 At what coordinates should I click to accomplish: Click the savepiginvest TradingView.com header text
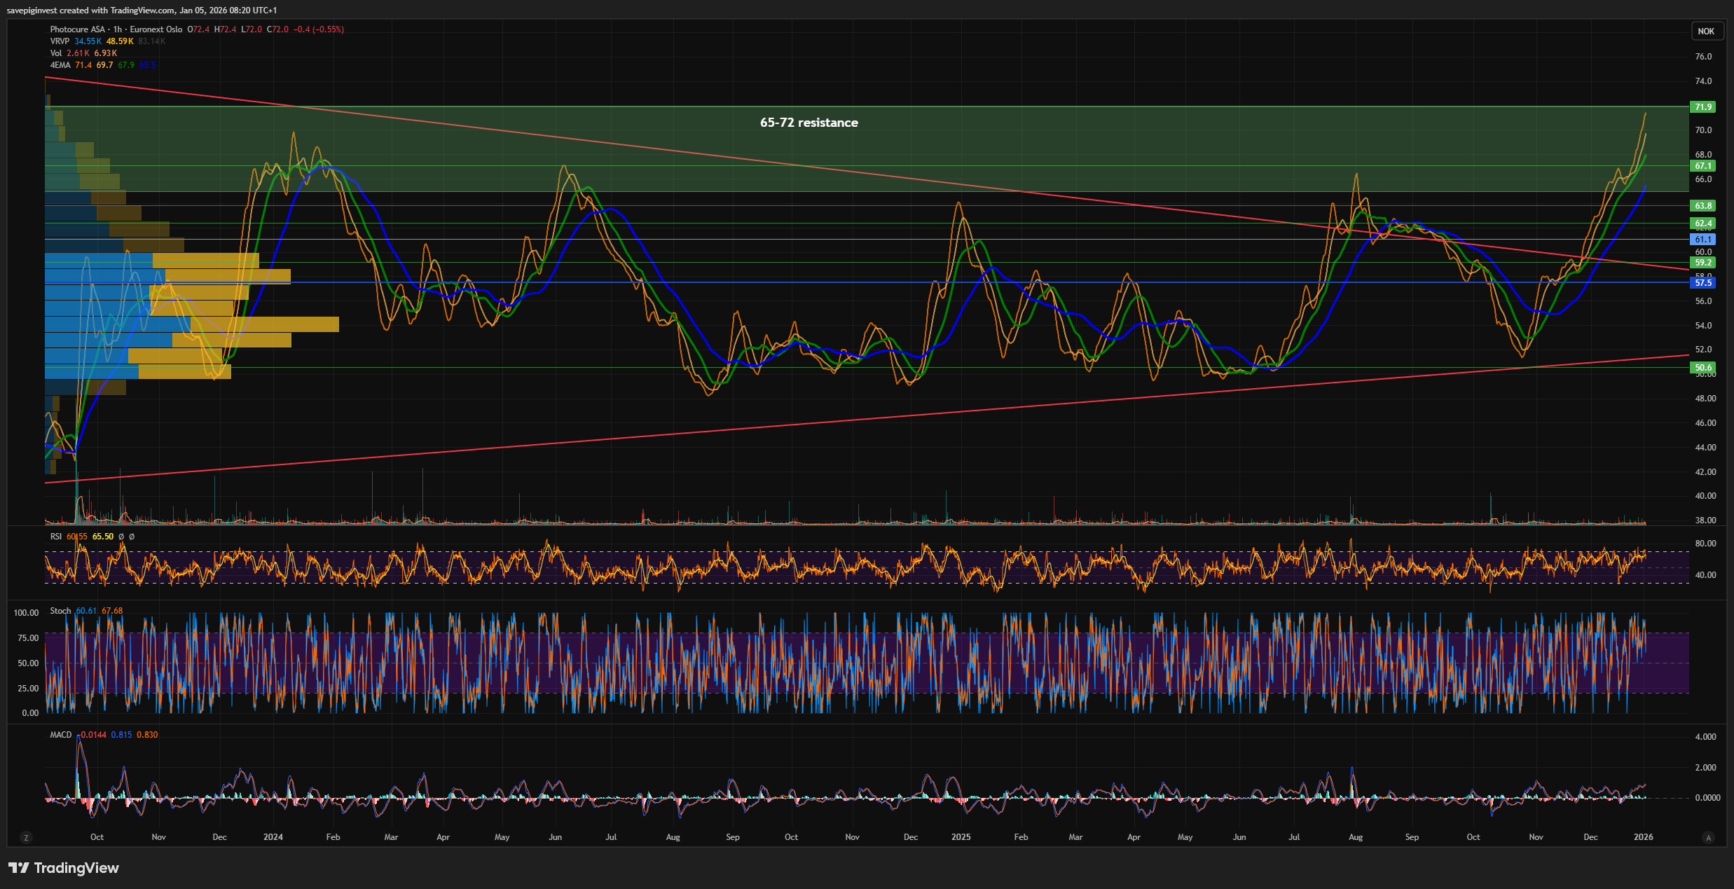[142, 11]
